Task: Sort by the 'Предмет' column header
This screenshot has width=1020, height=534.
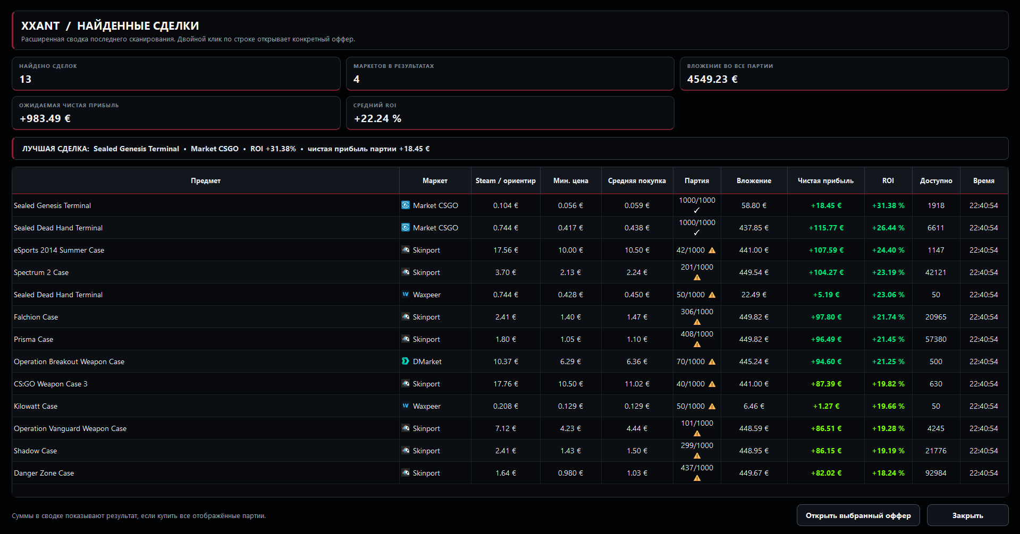Action: pos(206,180)
